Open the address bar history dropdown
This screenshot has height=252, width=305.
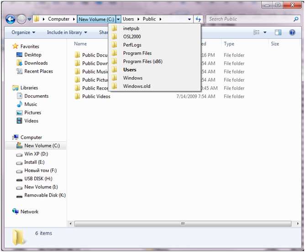pos(189,19)
